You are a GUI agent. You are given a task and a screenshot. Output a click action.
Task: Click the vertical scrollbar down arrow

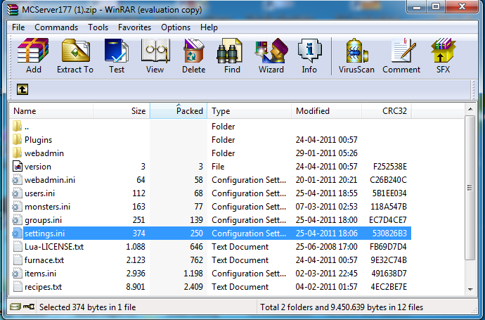470,289
